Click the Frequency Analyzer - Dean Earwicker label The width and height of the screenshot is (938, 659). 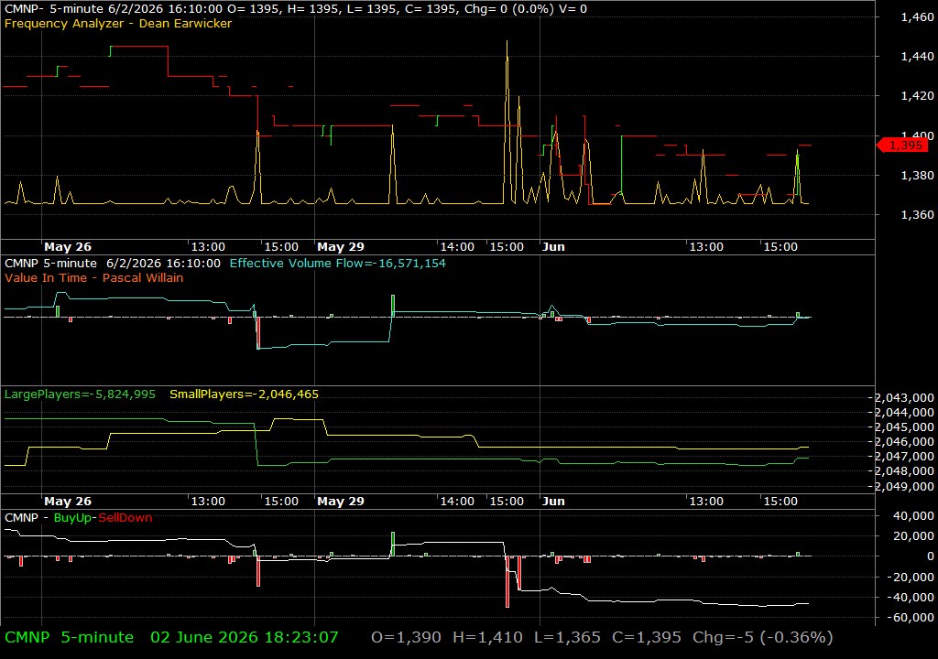118,24
